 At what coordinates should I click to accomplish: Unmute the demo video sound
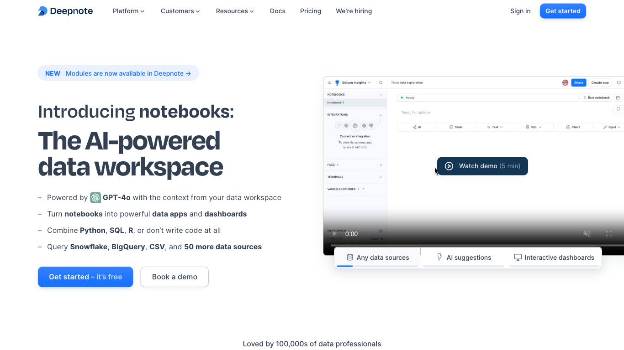pos(587,233)
